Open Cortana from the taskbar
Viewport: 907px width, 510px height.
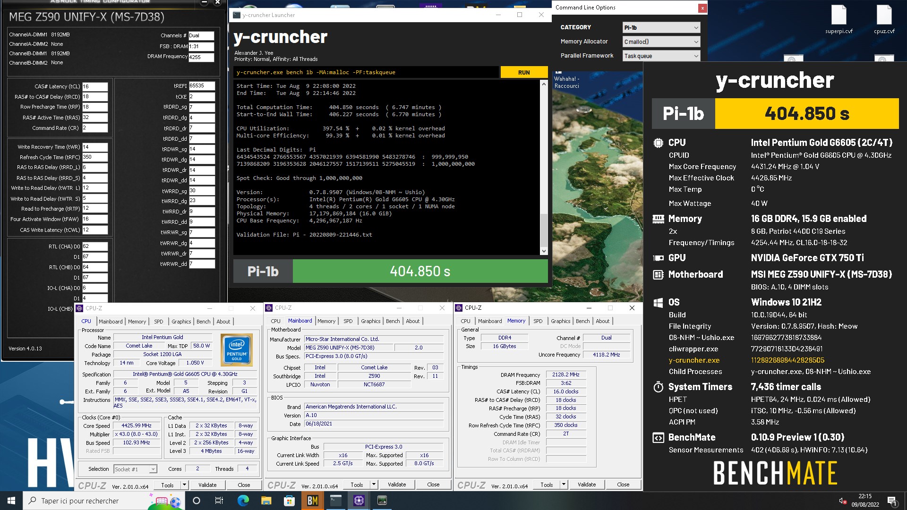197,501
